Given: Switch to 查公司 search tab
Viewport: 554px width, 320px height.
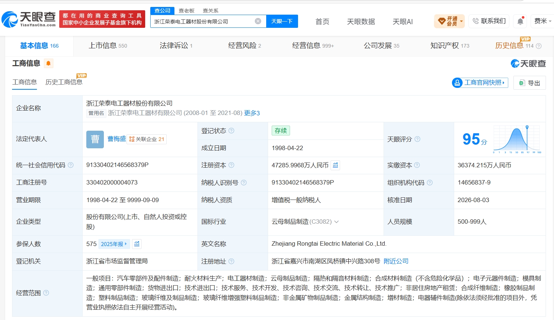Looking at the screenshot, I should [x=162, y=11].
